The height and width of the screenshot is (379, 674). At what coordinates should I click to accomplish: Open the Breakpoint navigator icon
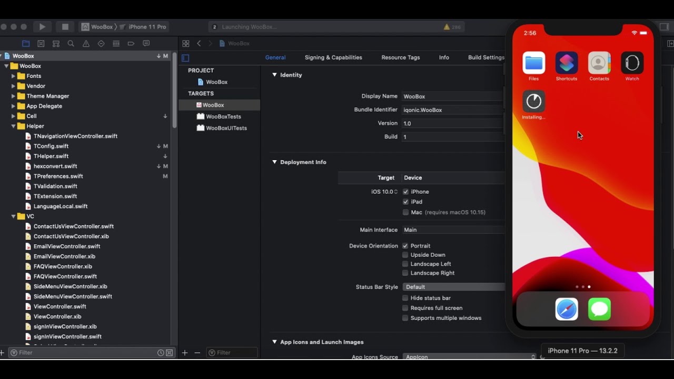pos(131,44)
